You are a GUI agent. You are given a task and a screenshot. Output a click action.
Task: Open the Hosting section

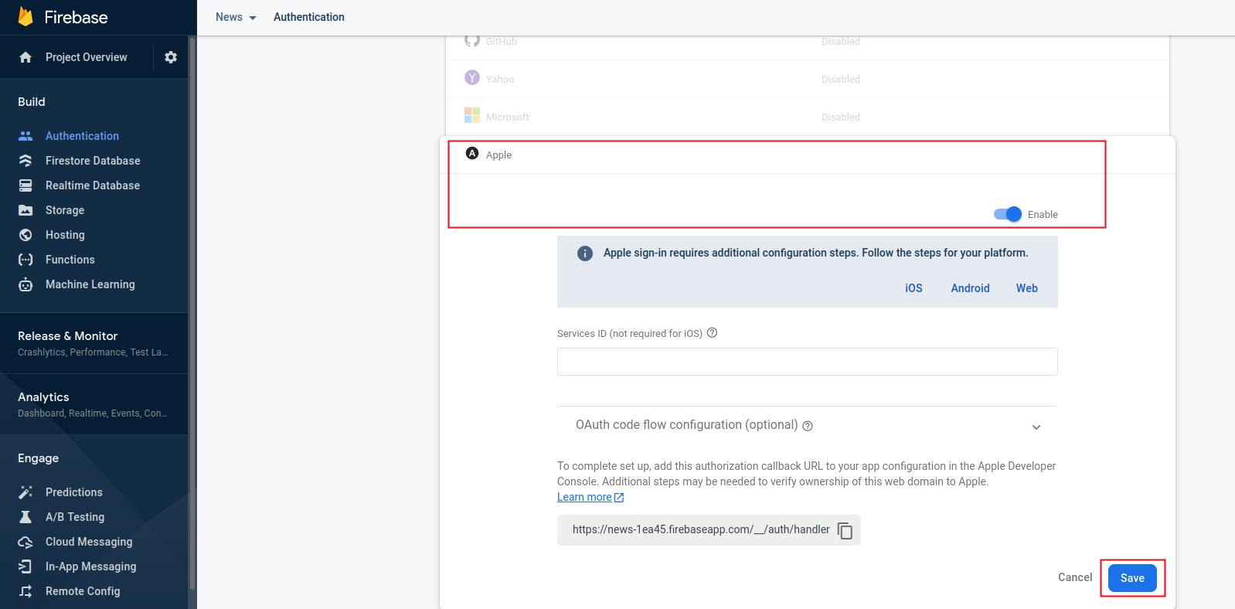pyautogui.click(x=65, y=235)
